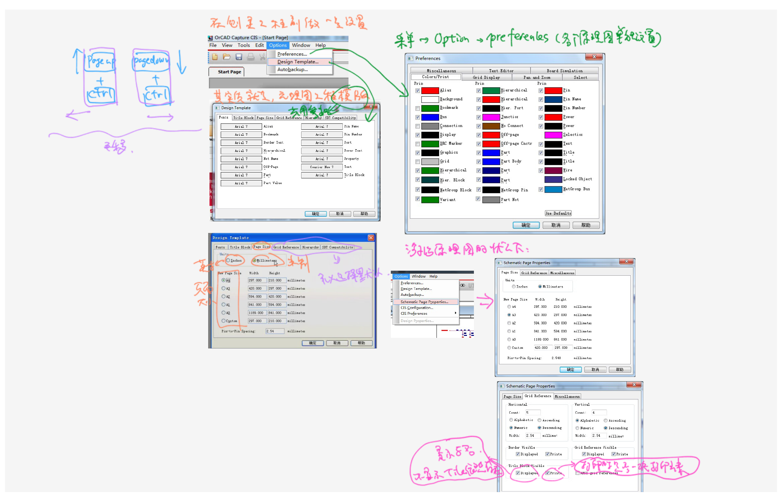The height and width of the screenshot is (502, 782).
Task: Toggle the Pin Name print checkbox
Action: (541, 100)
